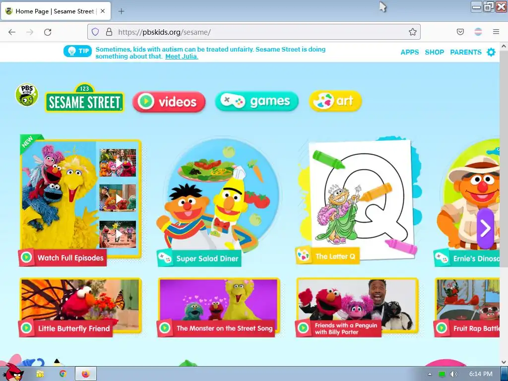Advance the carousel with the purple arrow
Viewport: 508px width, 381px height.
[x=485, y=228]
